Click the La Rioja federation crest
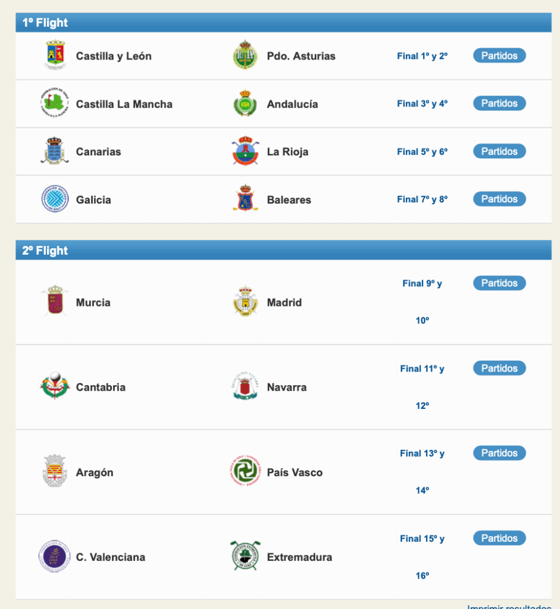The height and width of the screenshot is (609, 560). [245, 151]
